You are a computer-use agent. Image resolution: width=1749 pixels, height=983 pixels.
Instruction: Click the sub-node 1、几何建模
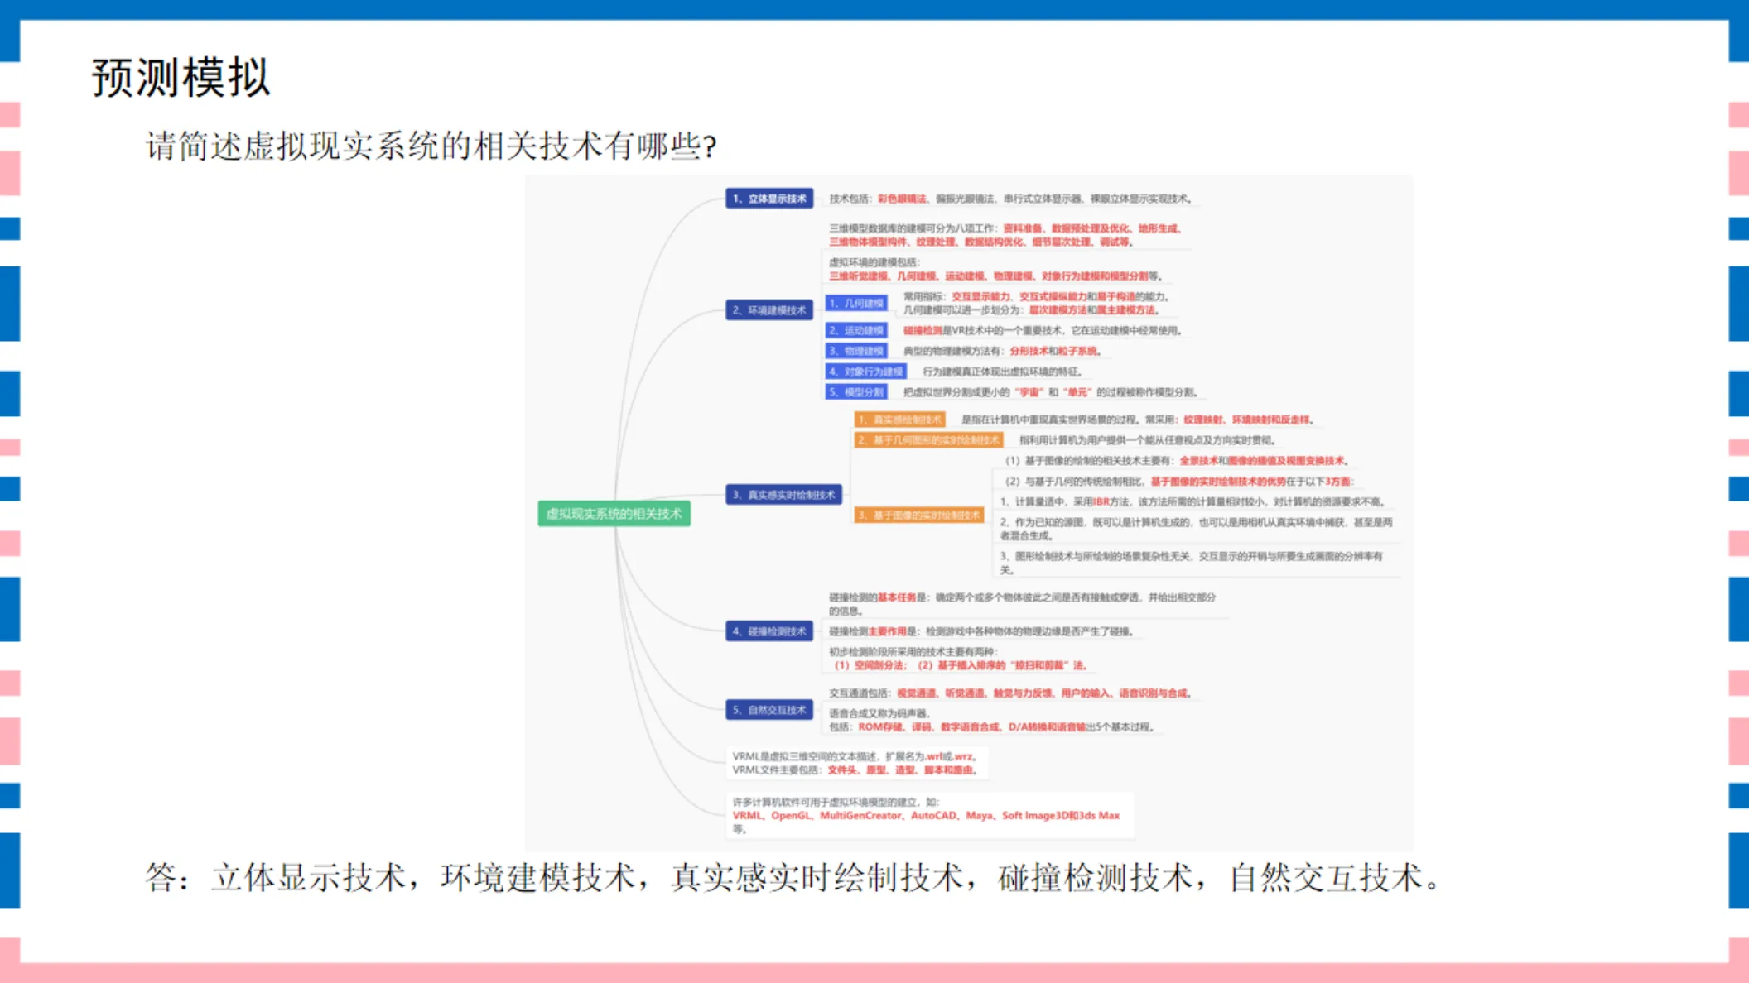coord(856,304)
